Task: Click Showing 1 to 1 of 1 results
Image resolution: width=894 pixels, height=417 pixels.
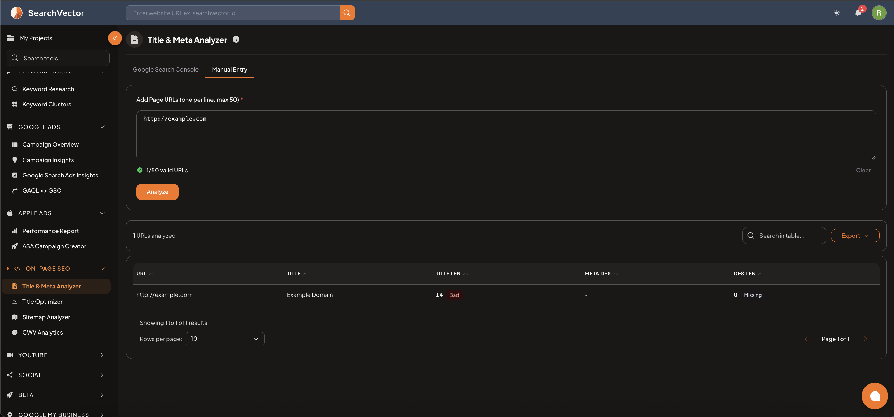Action: click(173, 323)
